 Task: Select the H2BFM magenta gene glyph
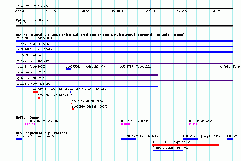(x=126, y=124)
